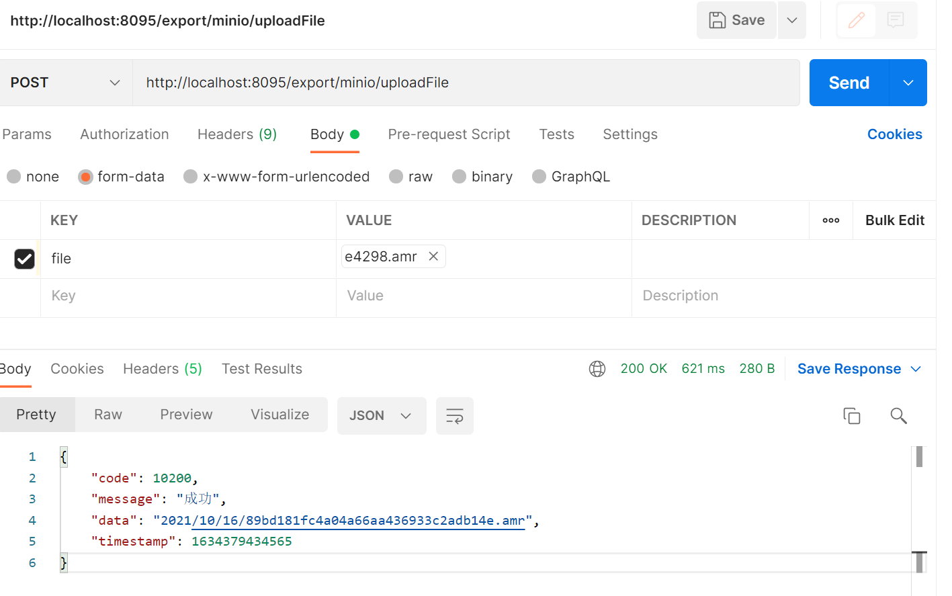This screenshot has width=952, height=596.
Task: Open the comments icon
Action: click(896, 20)
